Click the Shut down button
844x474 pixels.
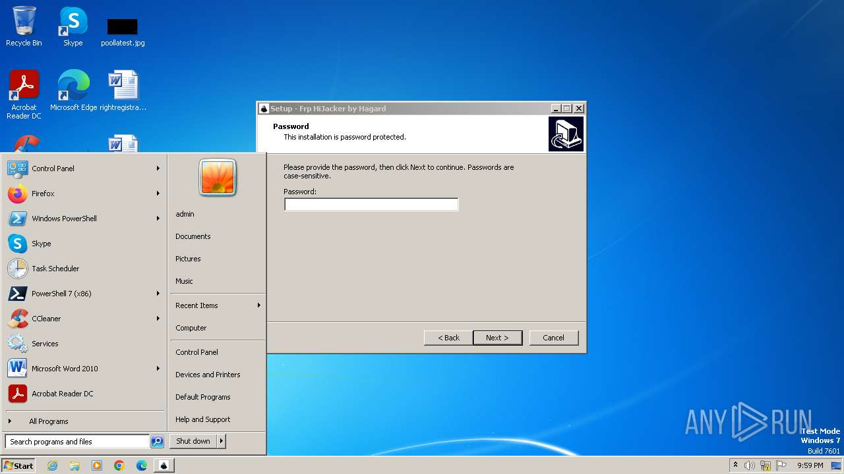(193, 441)
